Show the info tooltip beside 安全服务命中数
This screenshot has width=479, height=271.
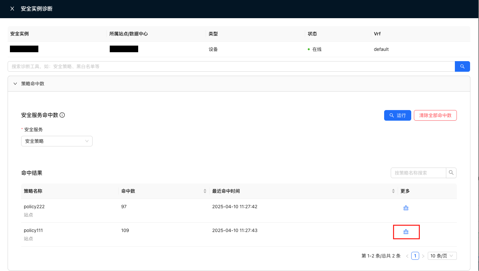pos(62,115)
